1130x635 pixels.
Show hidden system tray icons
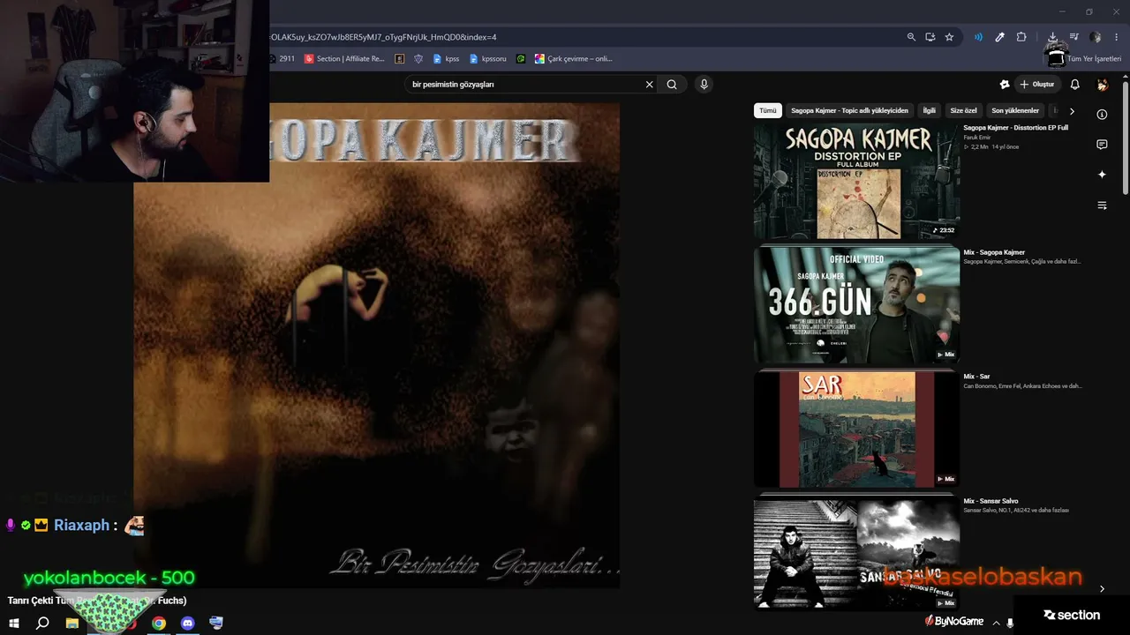(x=997, y=623)
